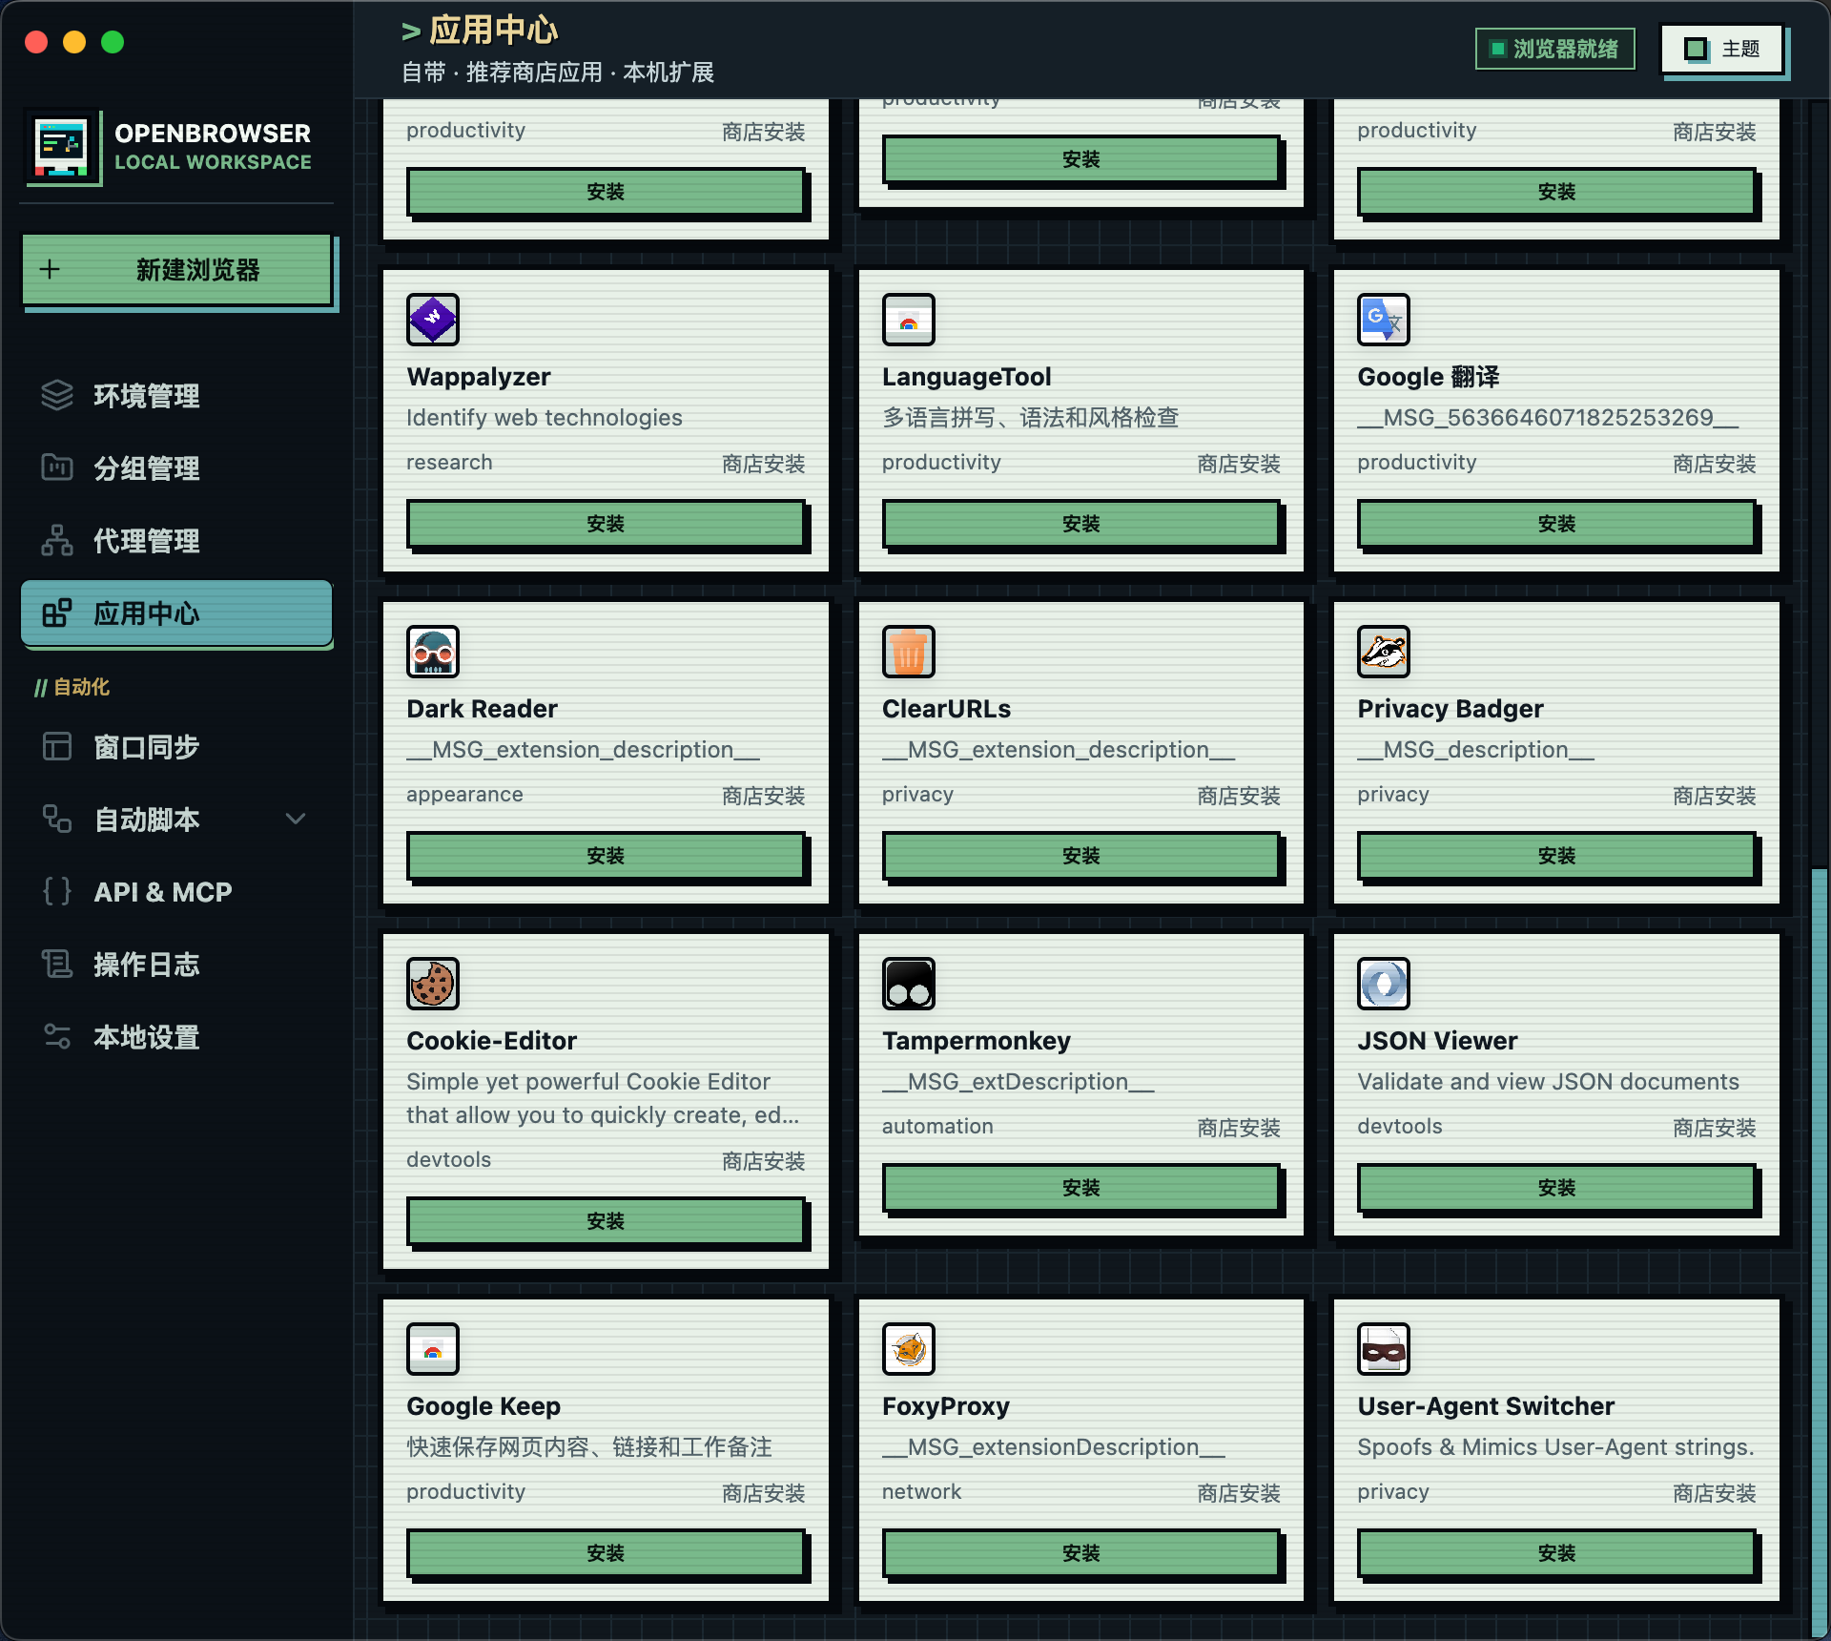Install the Wappalyzer extension

pos(606,524)
